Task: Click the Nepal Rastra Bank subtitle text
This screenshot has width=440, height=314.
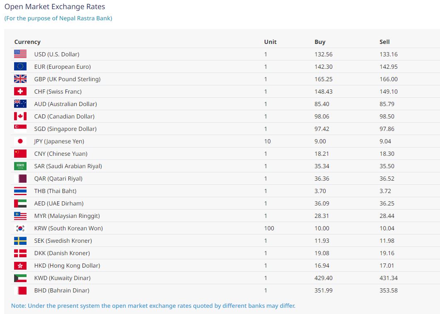Action: (x=58, y=18)
